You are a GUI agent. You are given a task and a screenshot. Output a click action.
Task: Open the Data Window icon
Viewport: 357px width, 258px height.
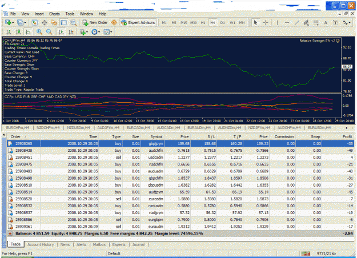click(x=45, y=22)
